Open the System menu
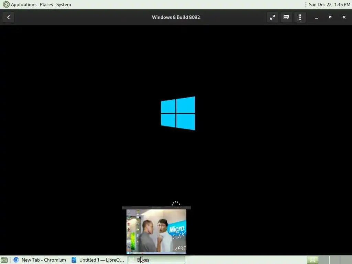352x264 pixels. [64, 4]
